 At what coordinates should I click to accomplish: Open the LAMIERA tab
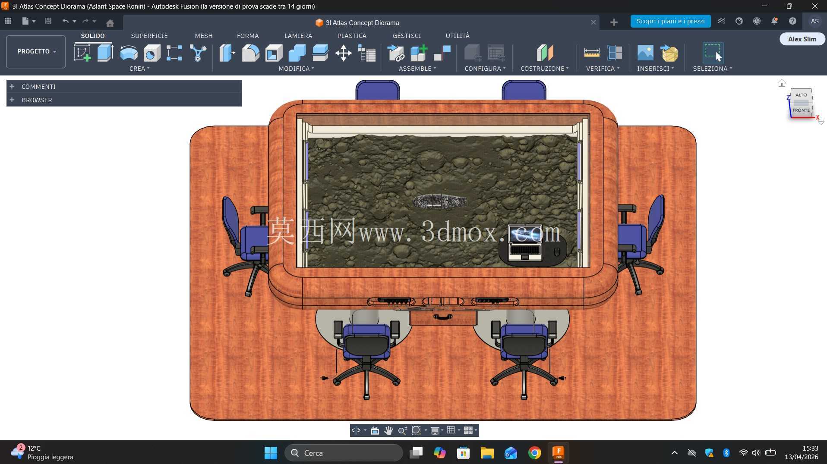(298, 36)
